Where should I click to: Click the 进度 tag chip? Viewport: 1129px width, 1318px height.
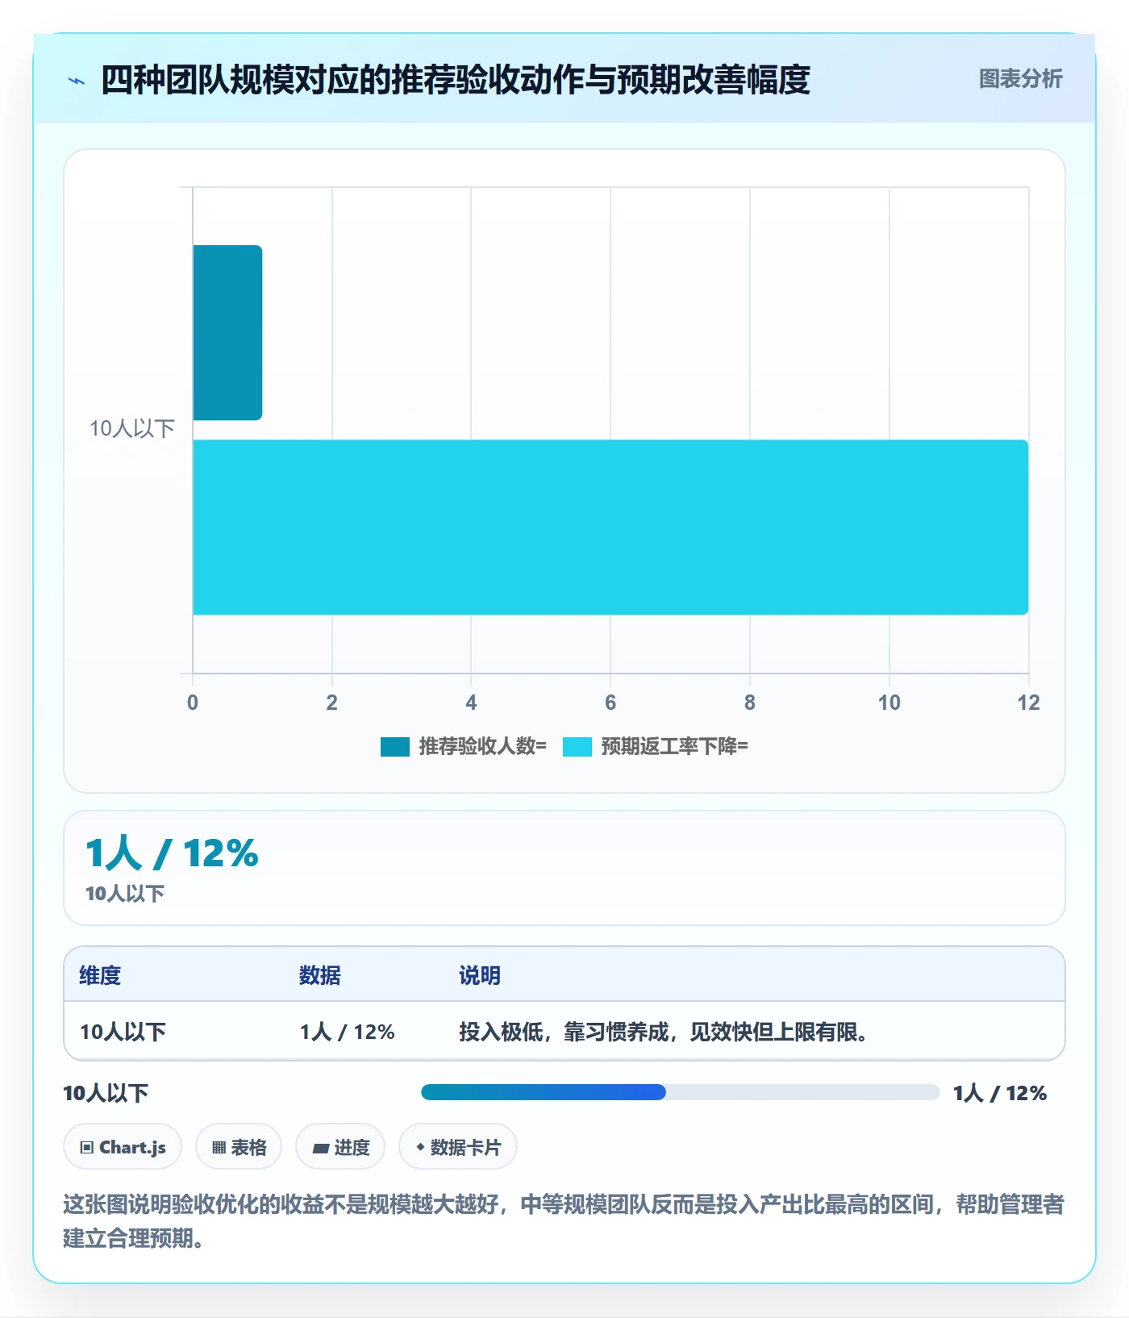[340, 1146]
